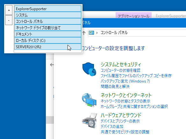Open ファイル履歴でファイルのバックアップ コピーを保存 link
Screen dimensions: 186x139
[x=136, y=76]
